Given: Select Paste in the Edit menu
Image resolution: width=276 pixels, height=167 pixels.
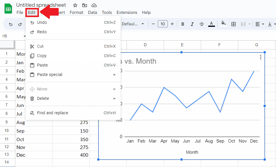Looking at the screenshot, I should click(x=73, y=65).
